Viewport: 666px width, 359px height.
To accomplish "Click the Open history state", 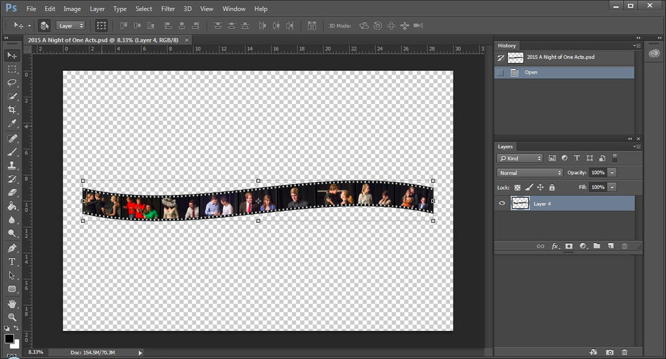I will click(x=531, y=72).
